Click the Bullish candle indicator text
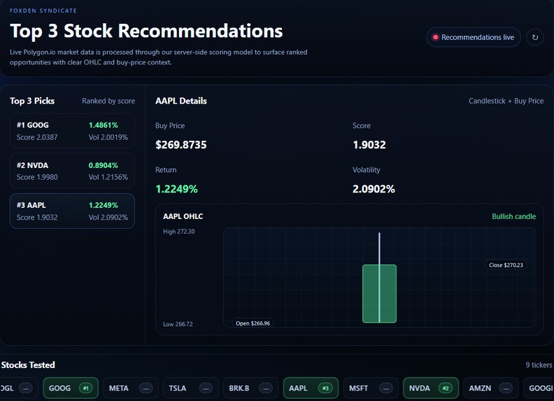 tap(513, 216)
